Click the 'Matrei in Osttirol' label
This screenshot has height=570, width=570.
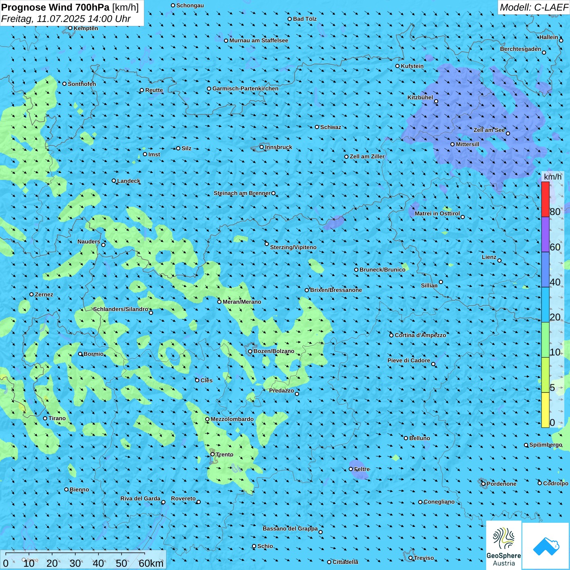(437, 213)
